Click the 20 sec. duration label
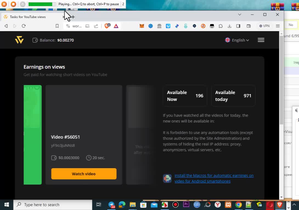This screenshot has height=210, width=299. 98,158
